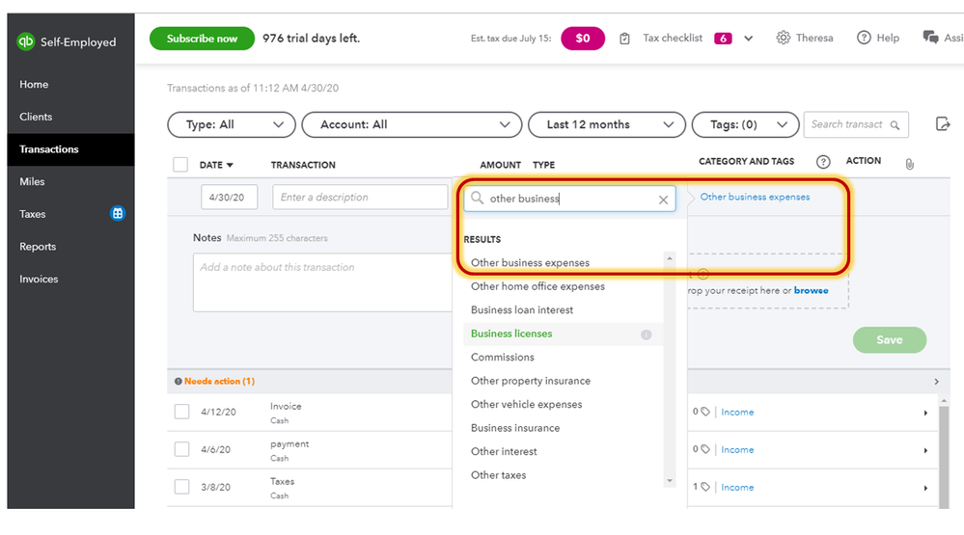Click the tag icon in the 3/8/20 row
The height and width of the screenshot is (535, 964).
tap(705, 487)
